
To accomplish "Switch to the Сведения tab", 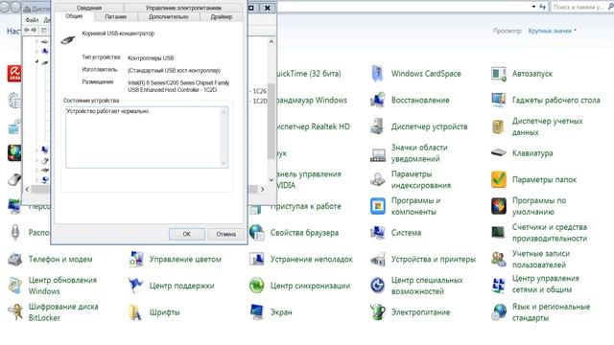I will pos(89,8).
